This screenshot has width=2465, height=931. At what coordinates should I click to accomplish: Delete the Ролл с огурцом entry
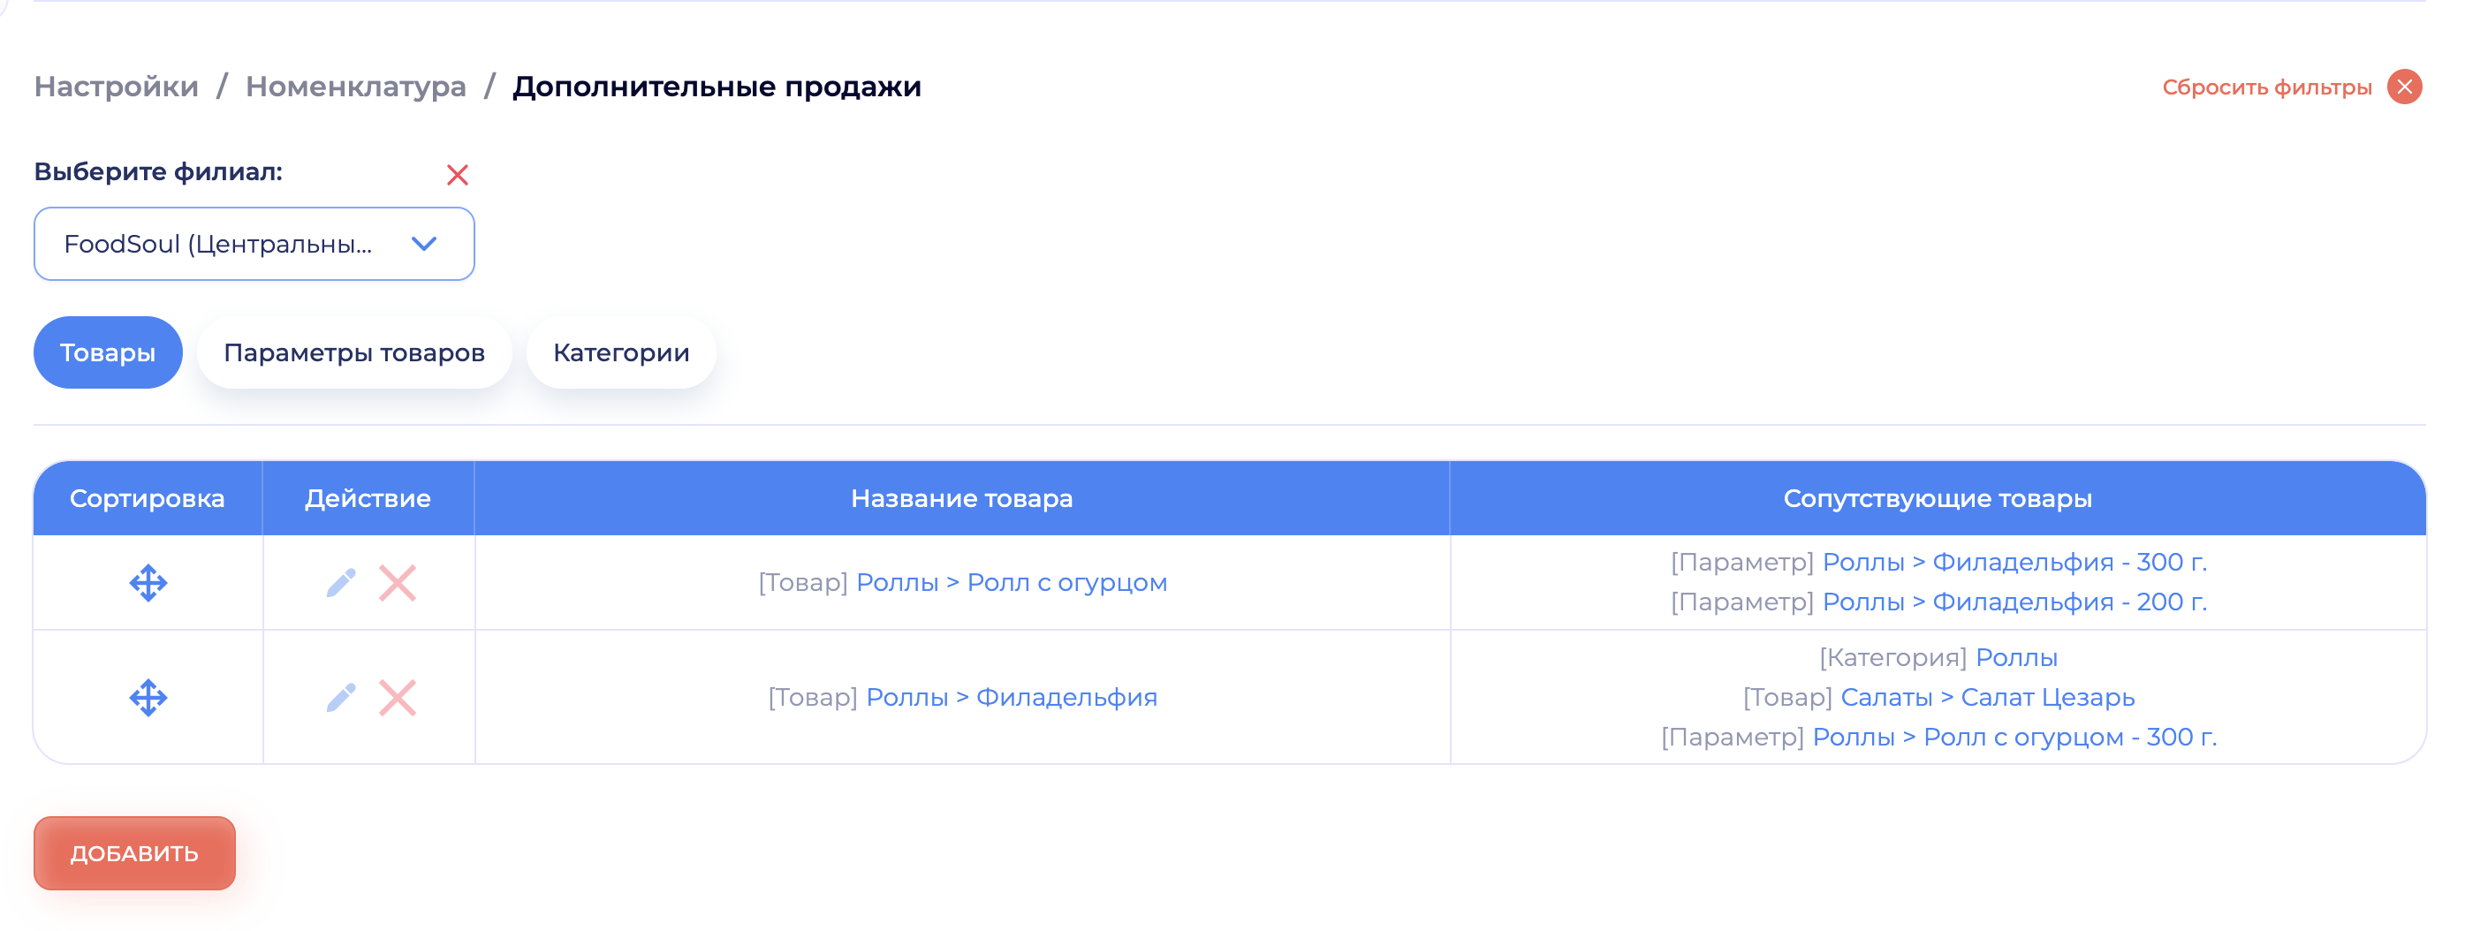pos(397,583)
